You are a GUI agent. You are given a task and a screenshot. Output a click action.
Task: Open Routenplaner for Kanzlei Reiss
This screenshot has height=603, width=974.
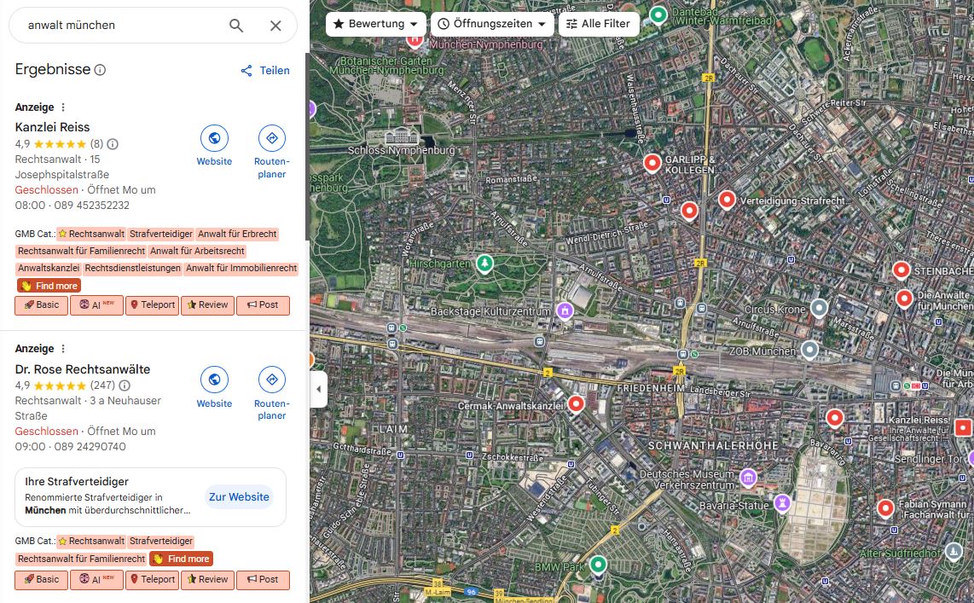(272, 138)
